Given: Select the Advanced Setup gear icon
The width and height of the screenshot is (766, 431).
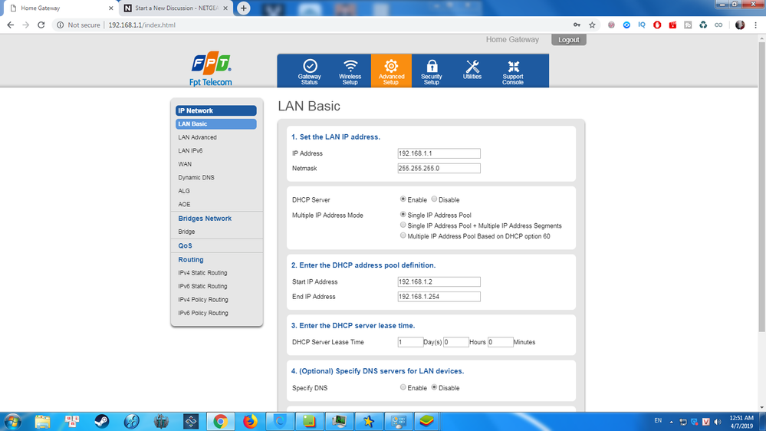Looking at the screenshot, I should 391,67.
